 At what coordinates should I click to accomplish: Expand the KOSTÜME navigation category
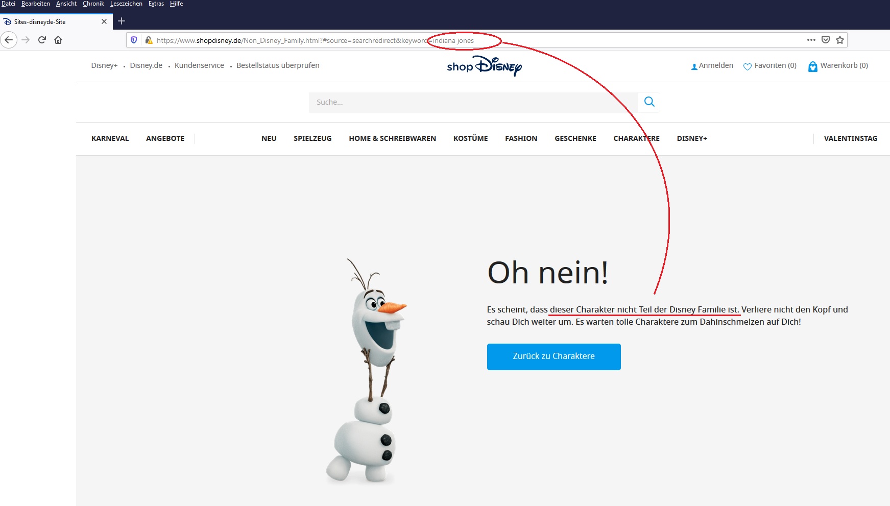click(470, 138)
